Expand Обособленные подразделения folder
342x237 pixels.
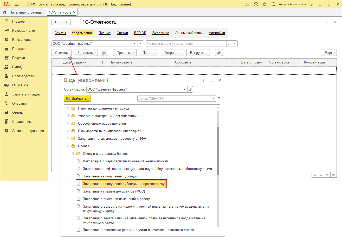68,123
